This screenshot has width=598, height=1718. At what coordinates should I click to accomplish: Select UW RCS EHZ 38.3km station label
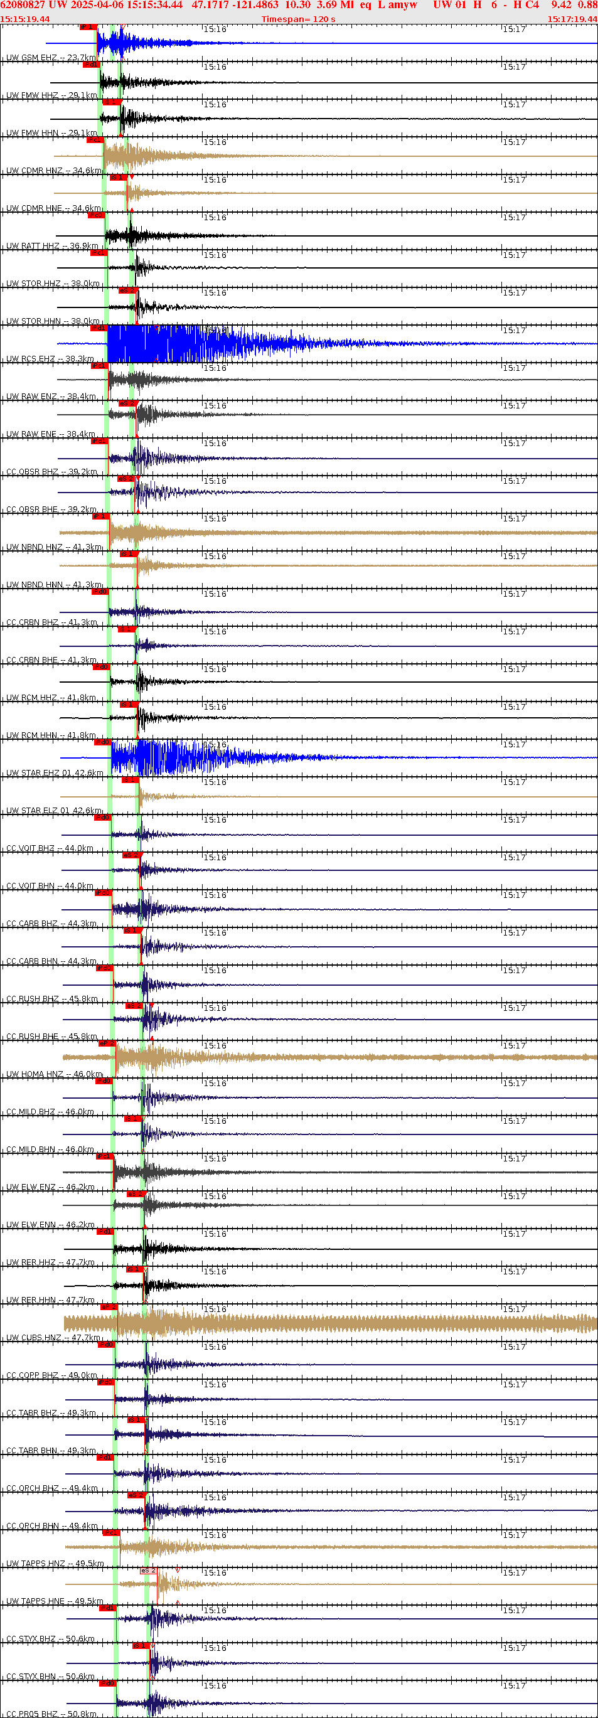(51, 359)
